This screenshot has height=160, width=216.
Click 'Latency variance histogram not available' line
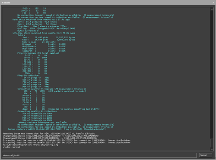pyautogui.click(x=42, y=123)
